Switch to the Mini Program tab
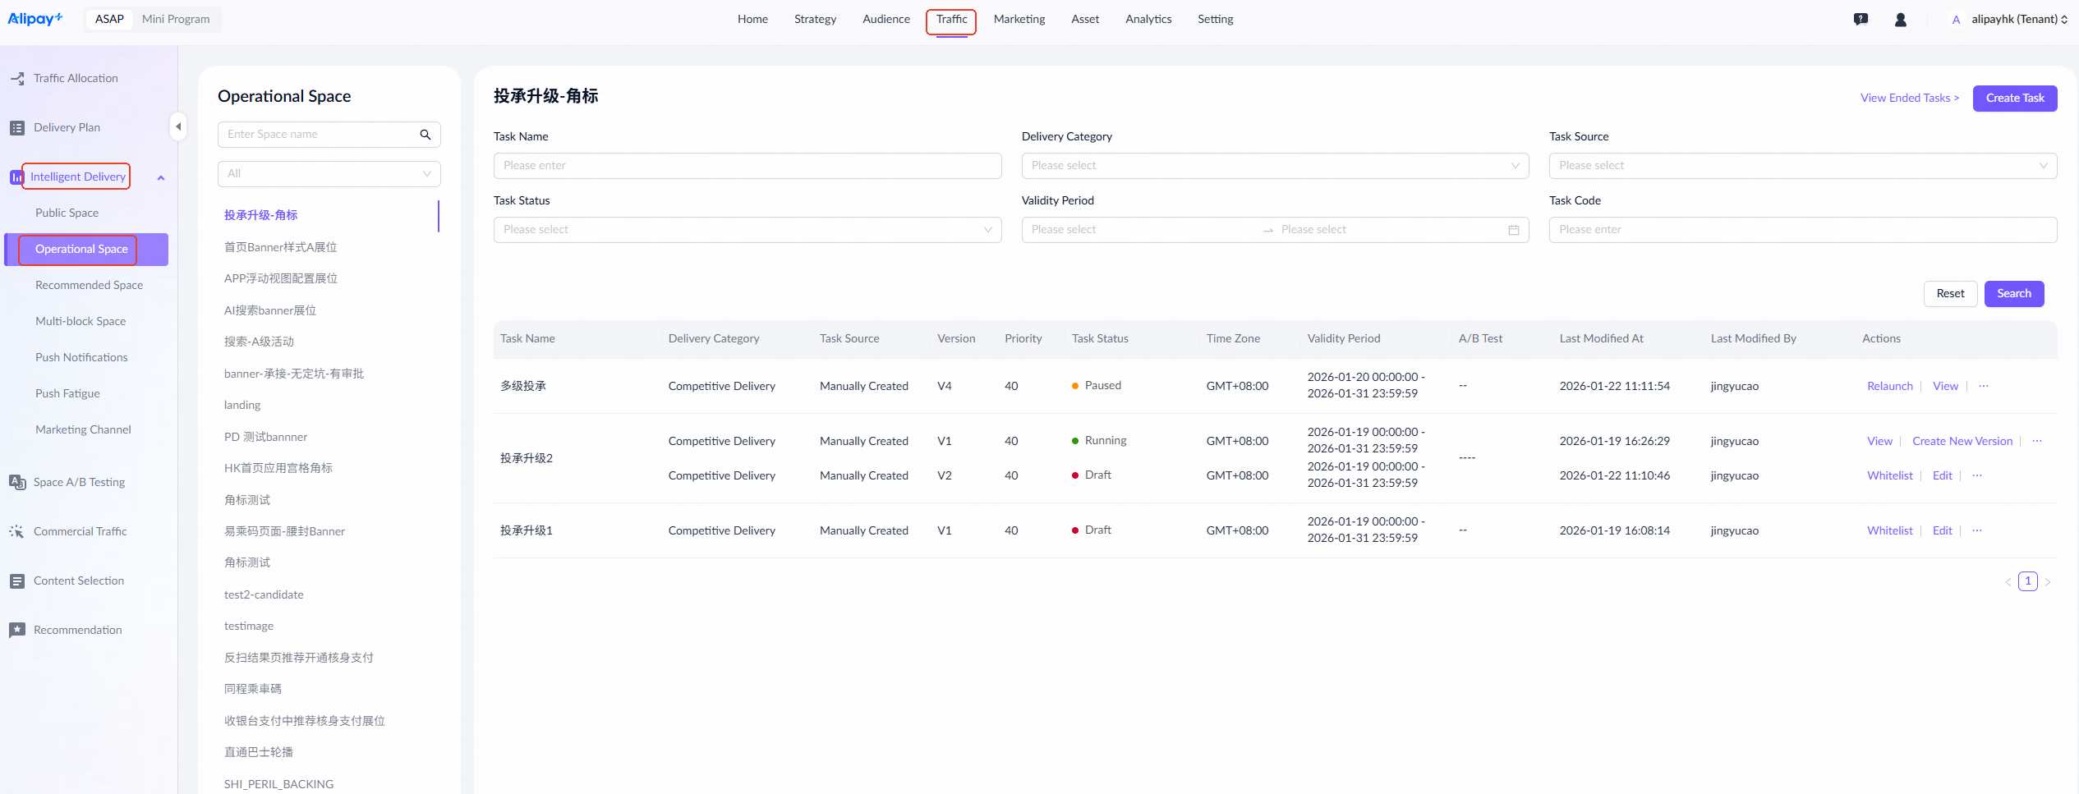 click(x=176, y=20)
